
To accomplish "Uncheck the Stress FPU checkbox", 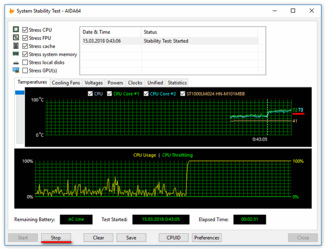I will [25, 38].
